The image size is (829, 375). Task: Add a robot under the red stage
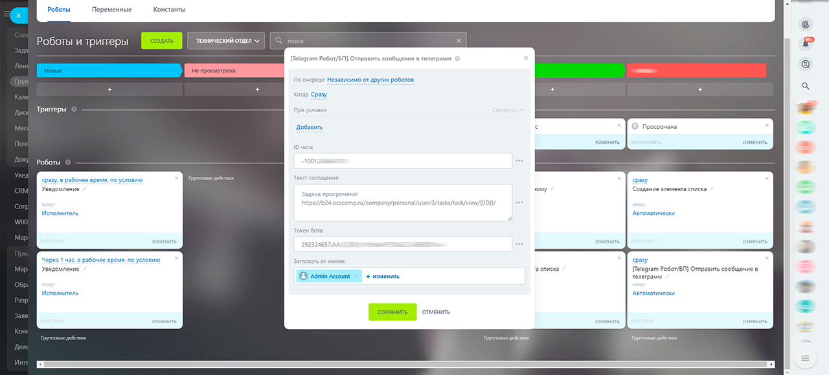pyautogui.click(x=699, y=89)
